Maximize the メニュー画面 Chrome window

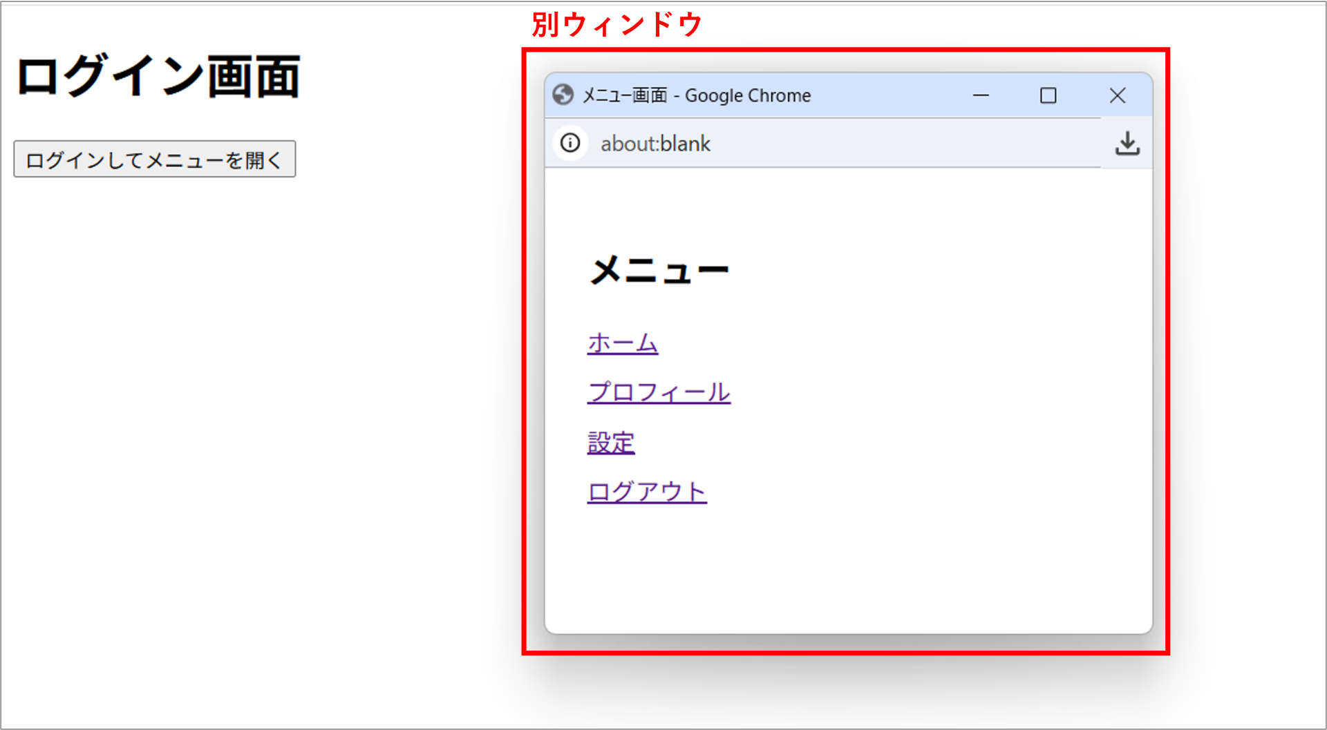tap(1048, 95)
